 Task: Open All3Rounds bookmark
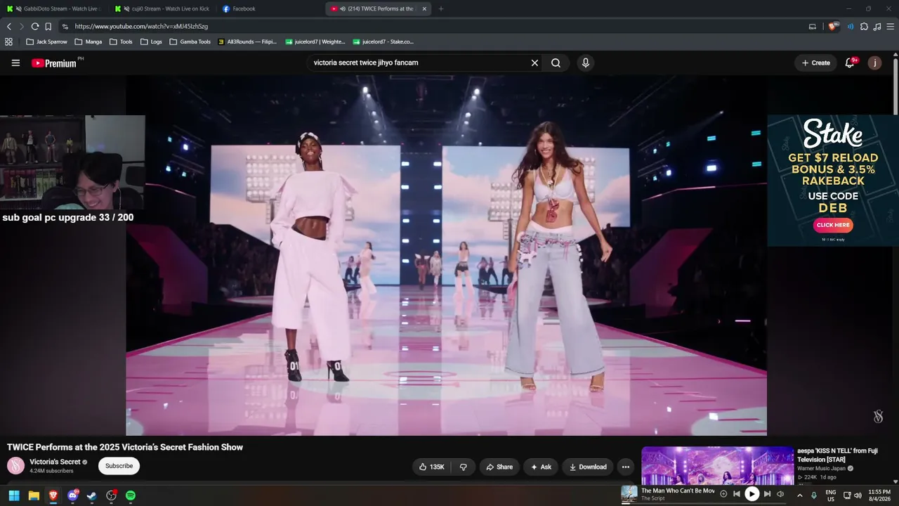tap(247, 42)
